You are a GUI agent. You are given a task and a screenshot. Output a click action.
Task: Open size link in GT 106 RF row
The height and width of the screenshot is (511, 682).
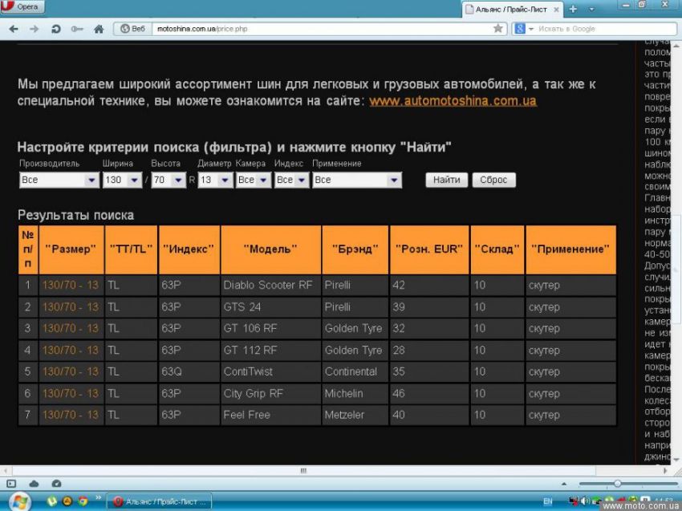pos(71,328)
